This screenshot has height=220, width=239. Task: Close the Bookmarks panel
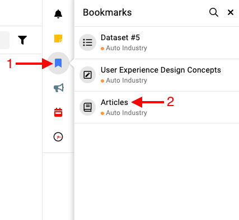(231, 12)
